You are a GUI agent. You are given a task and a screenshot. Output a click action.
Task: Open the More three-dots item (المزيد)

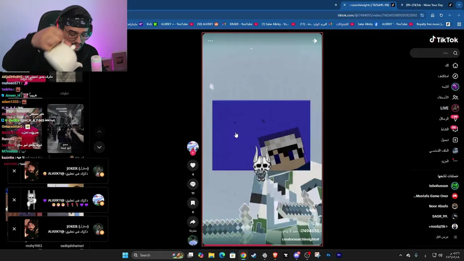[x=455, y=161]
